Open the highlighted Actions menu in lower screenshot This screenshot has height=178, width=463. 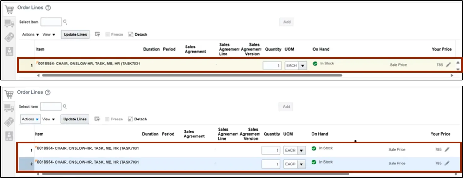[x=31, y=119]
